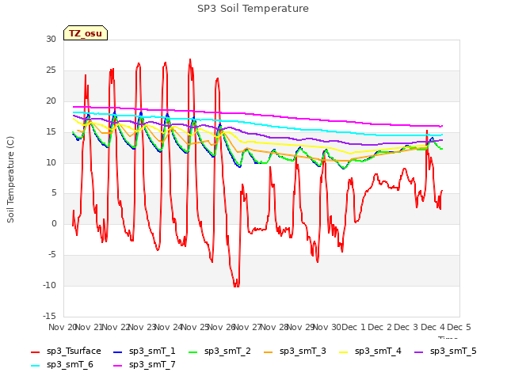Screen dimensions: 507x380
Task: Click the green sp3_smT_2 legend swatch
Action: click(x=193, y=351)
